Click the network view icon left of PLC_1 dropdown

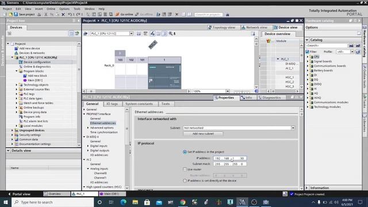click(x=86, y=33)
